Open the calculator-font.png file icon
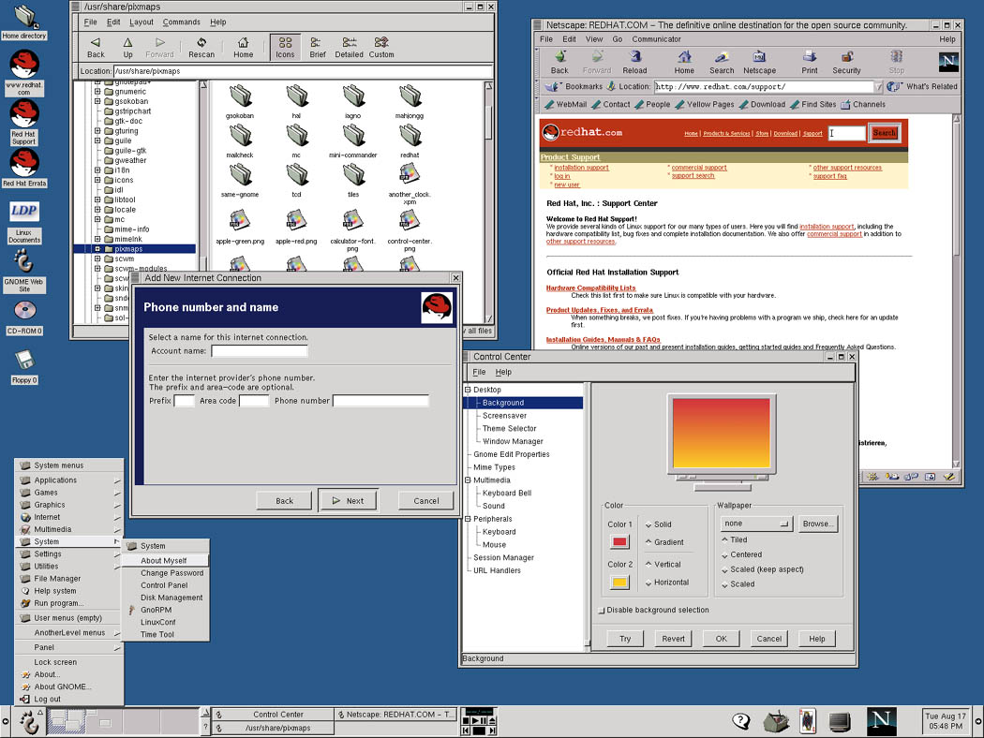The width and height of the screenshot is (984, 738). click(x=352, y=230)
